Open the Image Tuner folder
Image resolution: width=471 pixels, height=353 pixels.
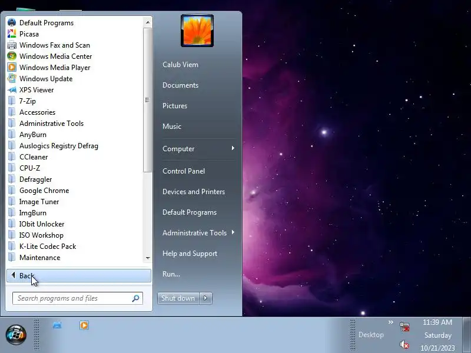pyautogui.click(x=39, y=202)
